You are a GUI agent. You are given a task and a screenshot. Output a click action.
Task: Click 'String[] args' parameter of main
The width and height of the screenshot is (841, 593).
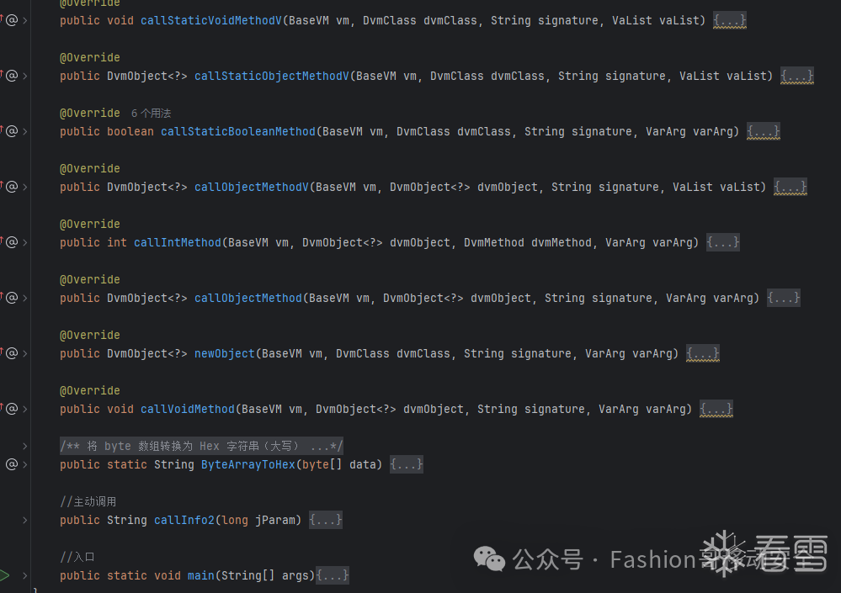(265, 575)
